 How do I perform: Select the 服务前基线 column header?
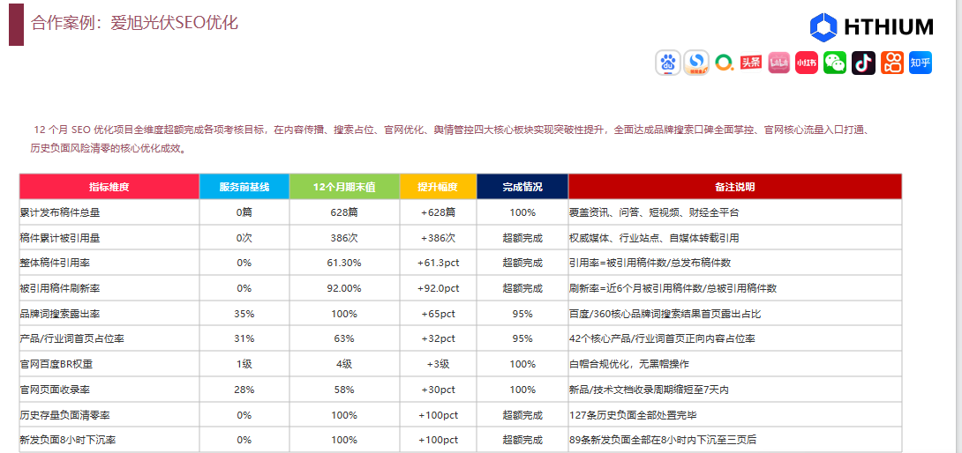244,187
